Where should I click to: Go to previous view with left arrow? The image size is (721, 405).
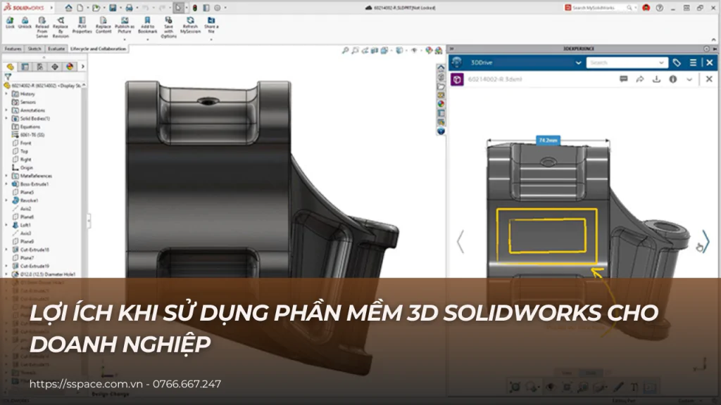tap(460, 242)
